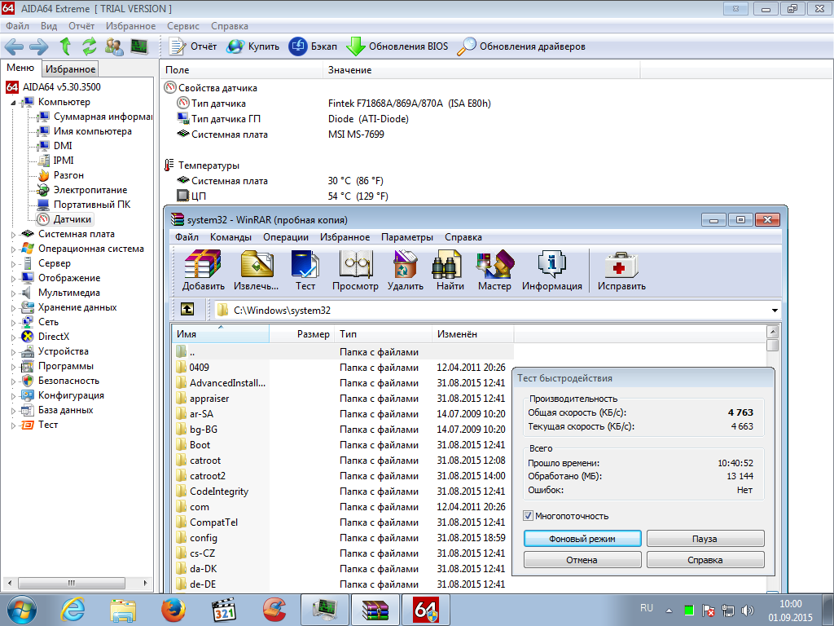Open AIDA64 Сервис menu
This screenshot has height=626, width=834.
(183, 26)
